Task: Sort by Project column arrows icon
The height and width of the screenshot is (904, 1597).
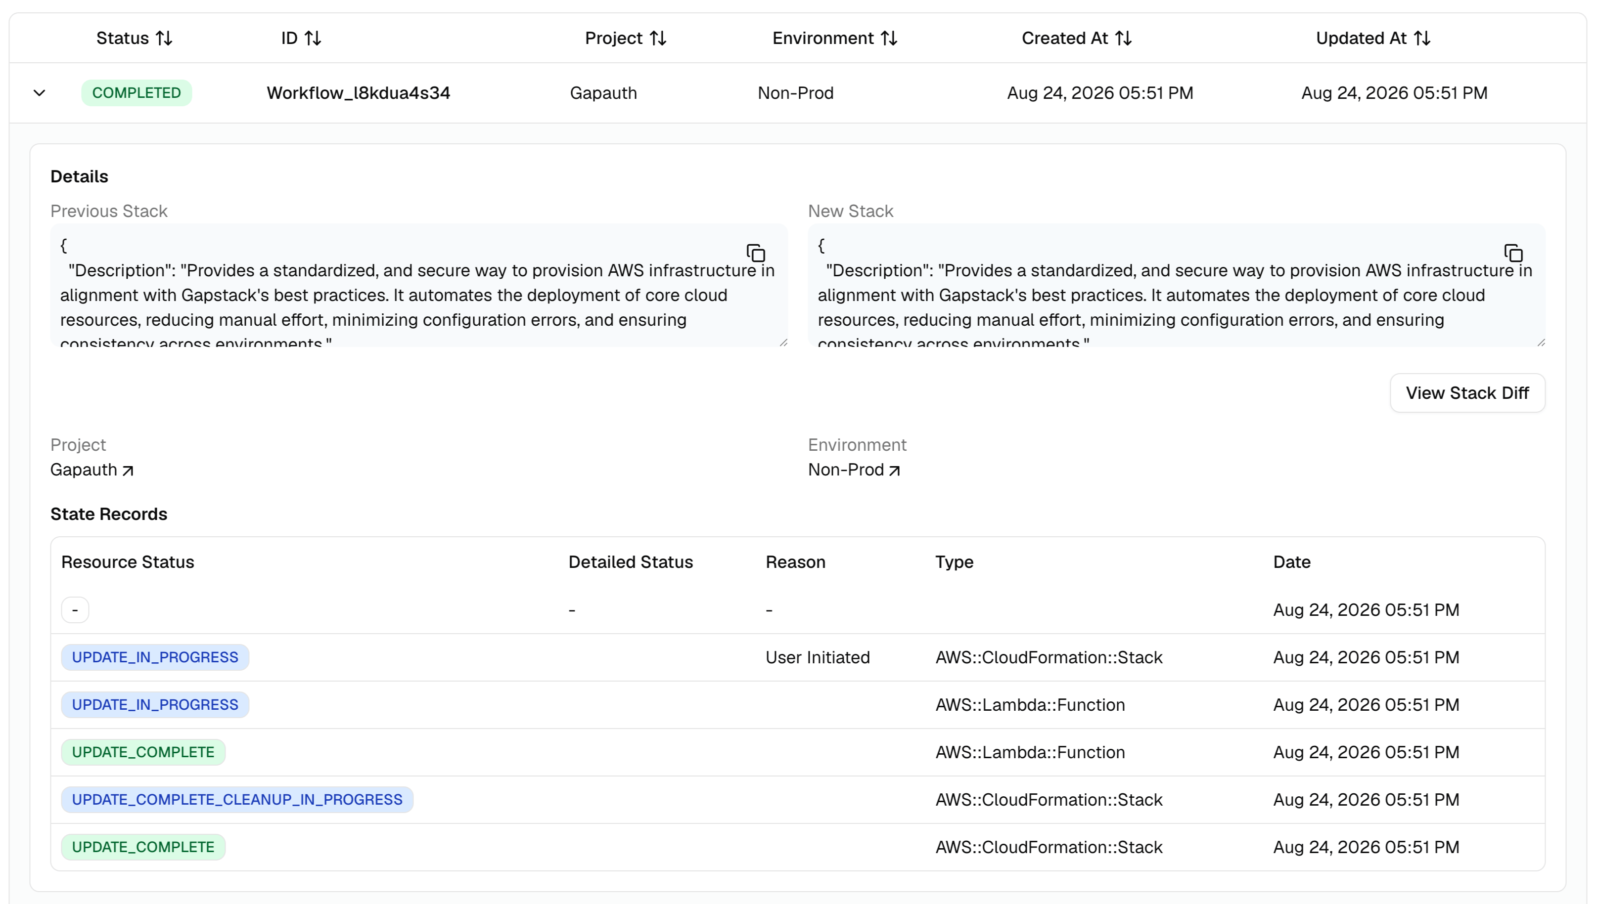Action: 658,39
